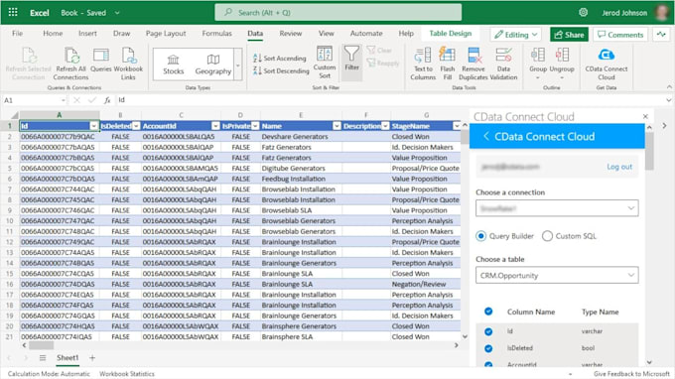Close the CData Connect Cloud pane
Image resolution: width=675 pixels, height=379 pixels.
click(645, 117)
